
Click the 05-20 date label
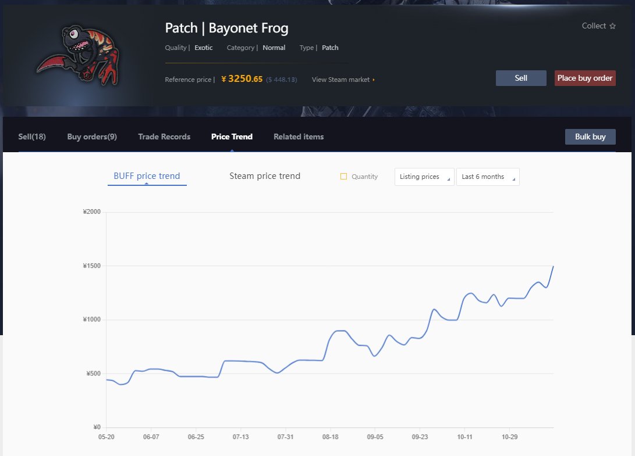(106, 437)
